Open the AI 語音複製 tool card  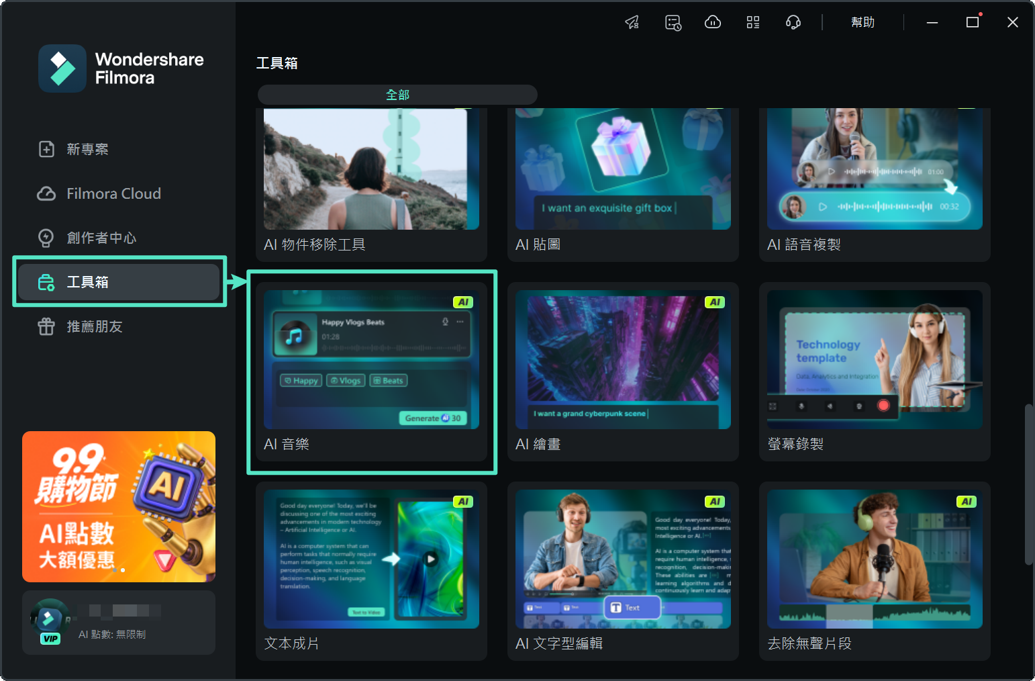click(875, 185)
